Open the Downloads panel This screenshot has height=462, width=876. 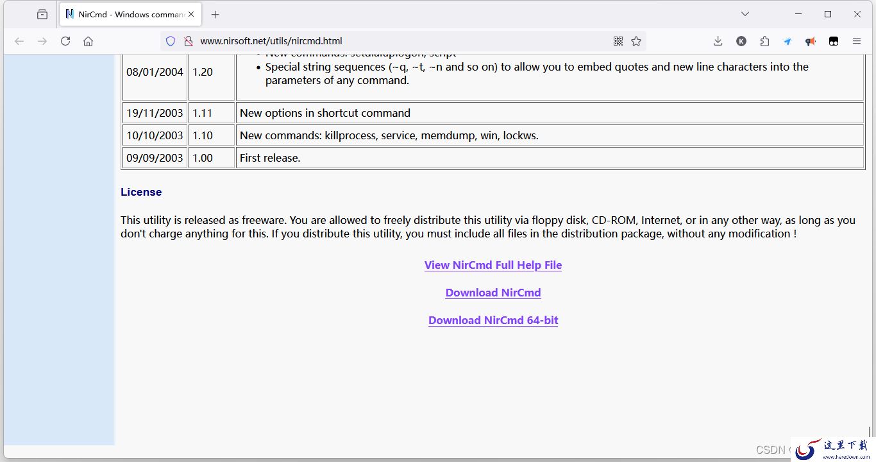click(718, 41)
